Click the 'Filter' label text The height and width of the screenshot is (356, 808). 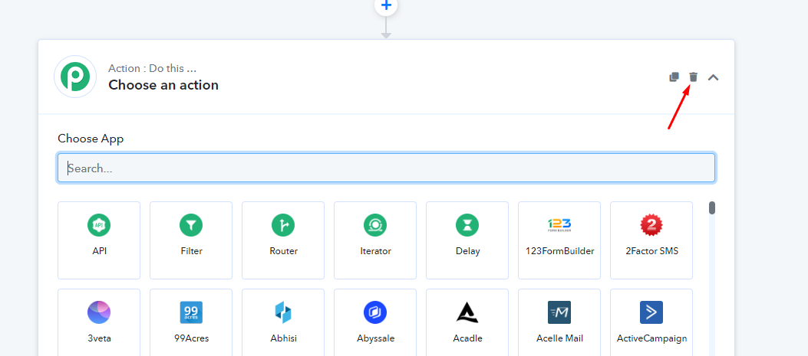(x=192, y=251)
